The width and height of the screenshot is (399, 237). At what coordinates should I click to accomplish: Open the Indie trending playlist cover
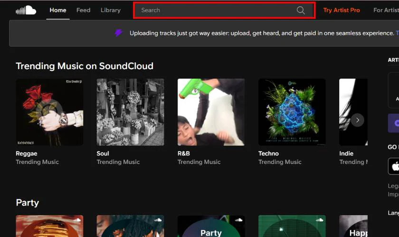[x=353, y=112]
